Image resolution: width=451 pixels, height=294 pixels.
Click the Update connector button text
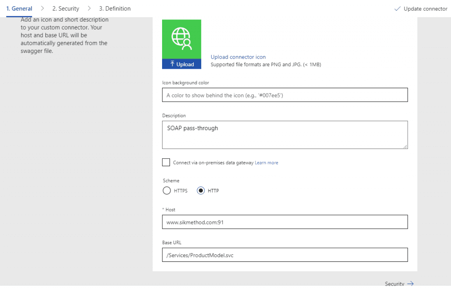pos(425,8)
